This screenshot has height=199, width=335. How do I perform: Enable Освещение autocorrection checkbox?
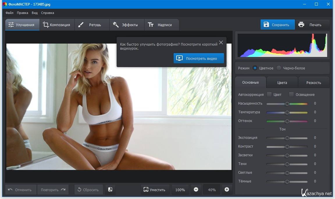click(291, 94)
